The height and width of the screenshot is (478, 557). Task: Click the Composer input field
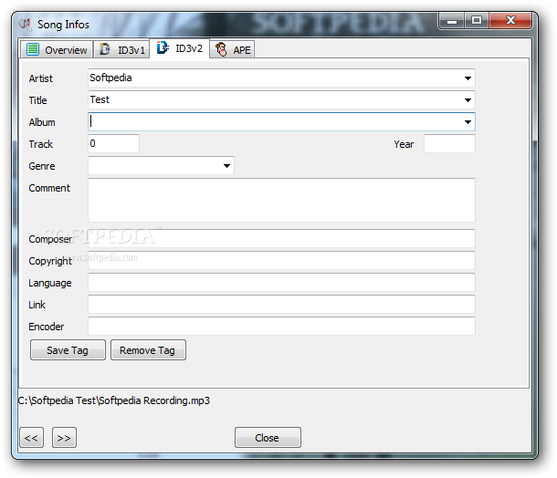tap(281, 238)
